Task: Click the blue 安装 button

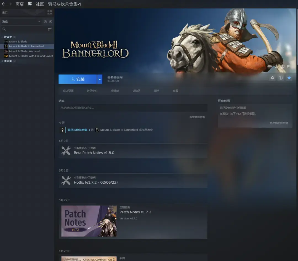Action: click(x=78, y=79)
